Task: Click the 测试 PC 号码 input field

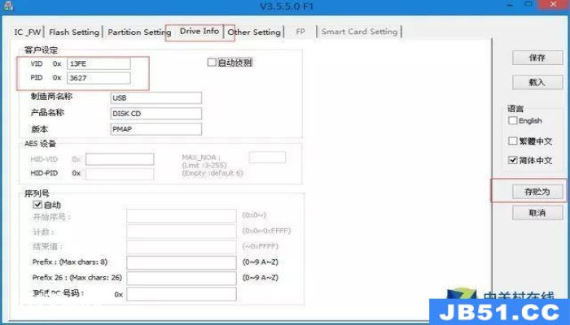Action: click(182, 294)
